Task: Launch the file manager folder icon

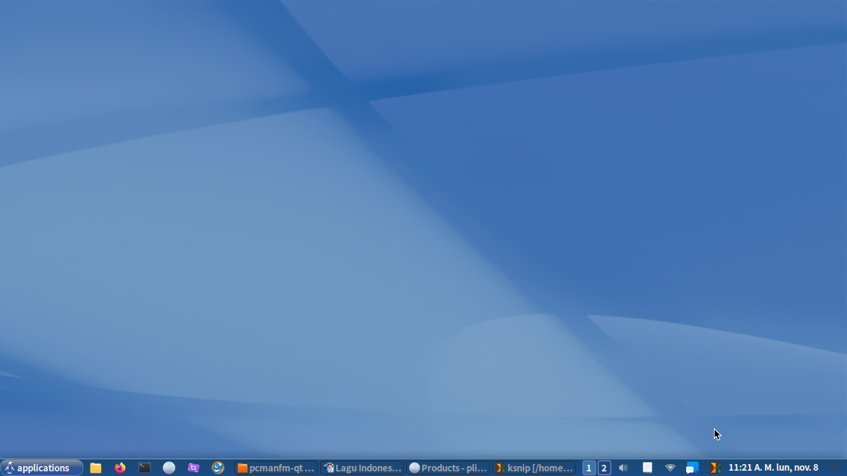Action: [x=96, y=467]
